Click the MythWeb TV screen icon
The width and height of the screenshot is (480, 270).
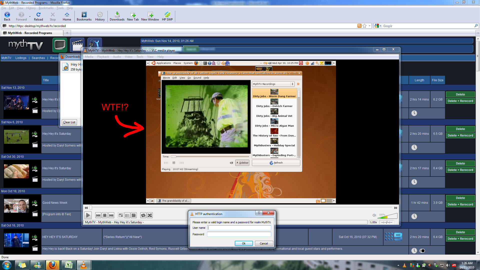pos(60,45)
